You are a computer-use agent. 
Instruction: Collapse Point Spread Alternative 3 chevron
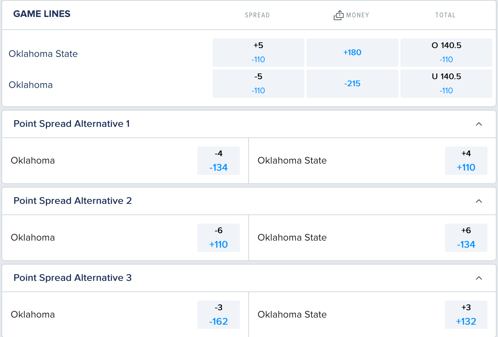[479, 278]
